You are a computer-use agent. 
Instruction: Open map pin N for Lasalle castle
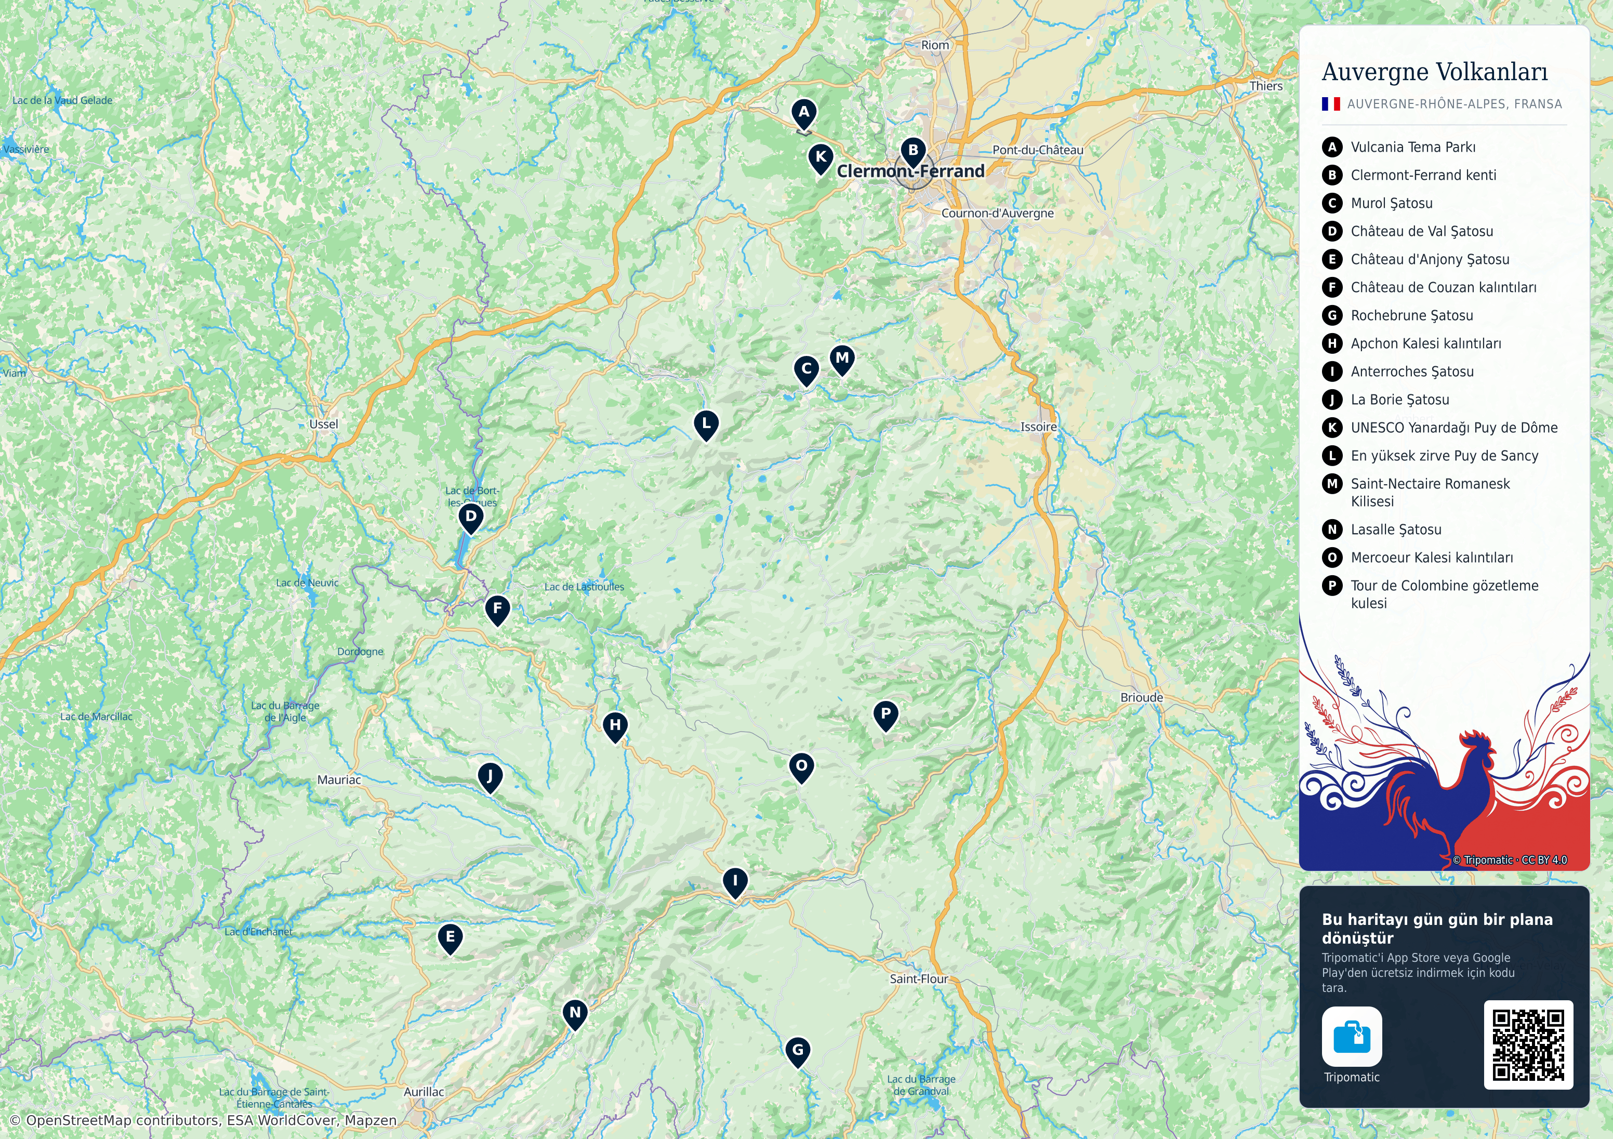[x=575, y=1015]
